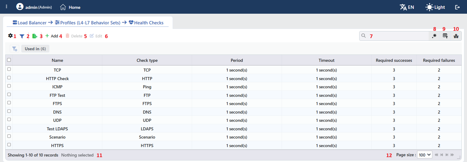This screenshot has width=467, height=162.
Task: Click the green export file icon
Action: tap(35, 36)
